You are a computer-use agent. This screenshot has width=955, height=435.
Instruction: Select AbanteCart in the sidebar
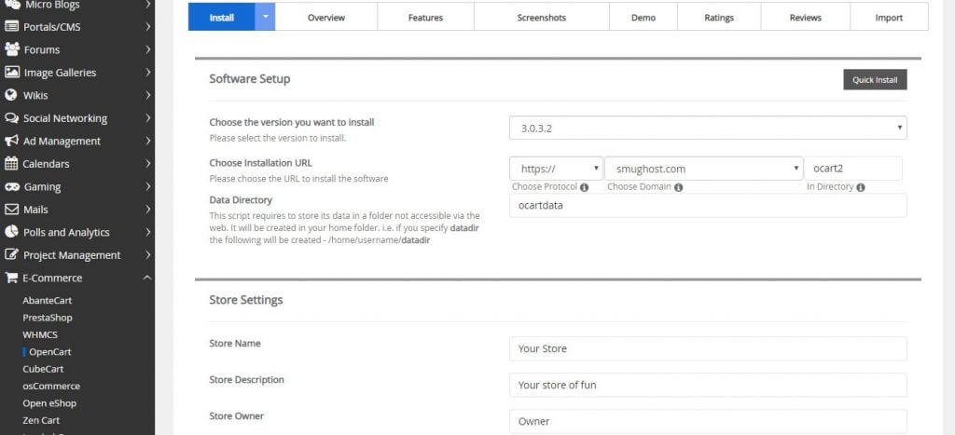click(47, 301)
